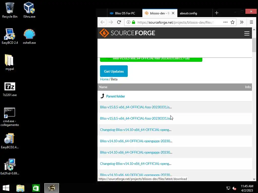Screen dimensions: 258x193
Task: Open the browser hamburger menu
Action: point(251,22)
